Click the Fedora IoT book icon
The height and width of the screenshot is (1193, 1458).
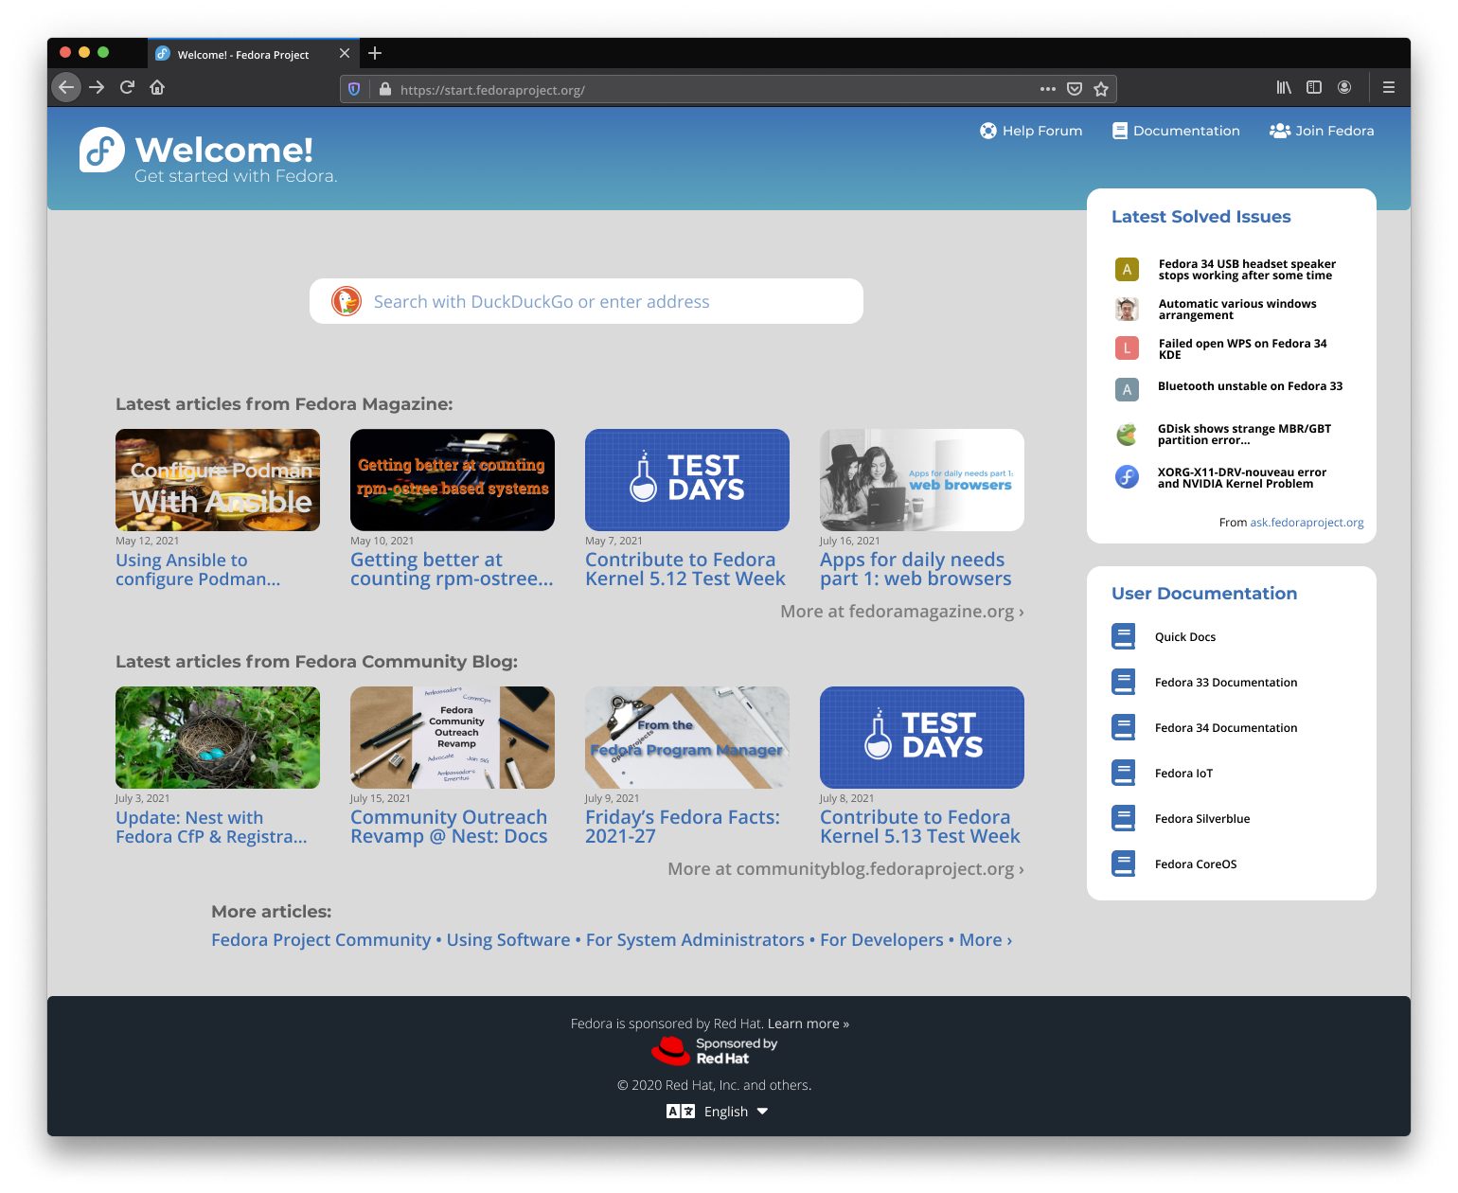coord(1124,773)
